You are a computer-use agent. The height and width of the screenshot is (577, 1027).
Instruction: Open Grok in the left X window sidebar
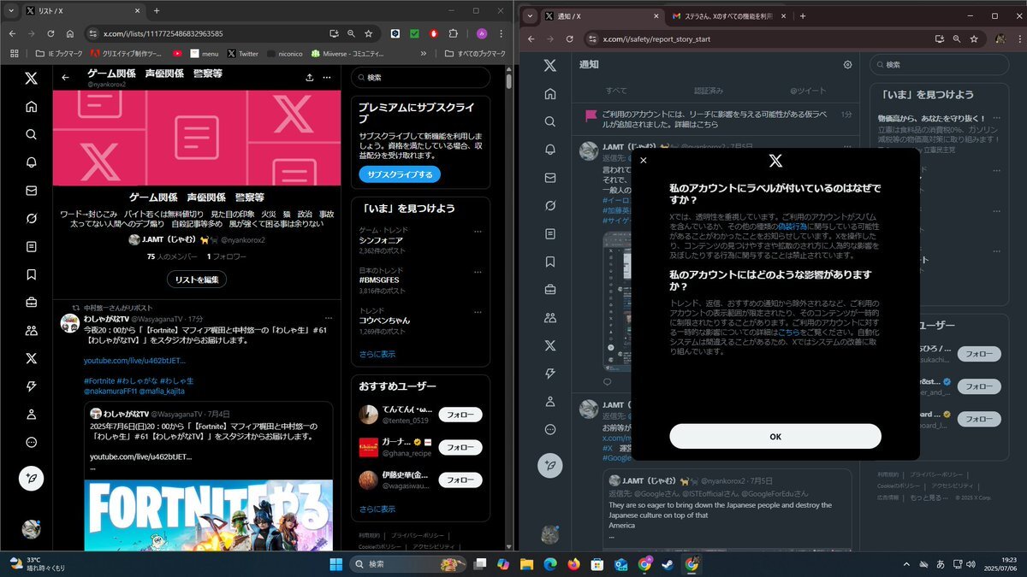click(31, 219)
